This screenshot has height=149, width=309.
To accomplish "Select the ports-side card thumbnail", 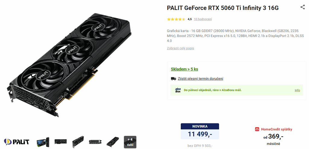I will click(95, 142).
